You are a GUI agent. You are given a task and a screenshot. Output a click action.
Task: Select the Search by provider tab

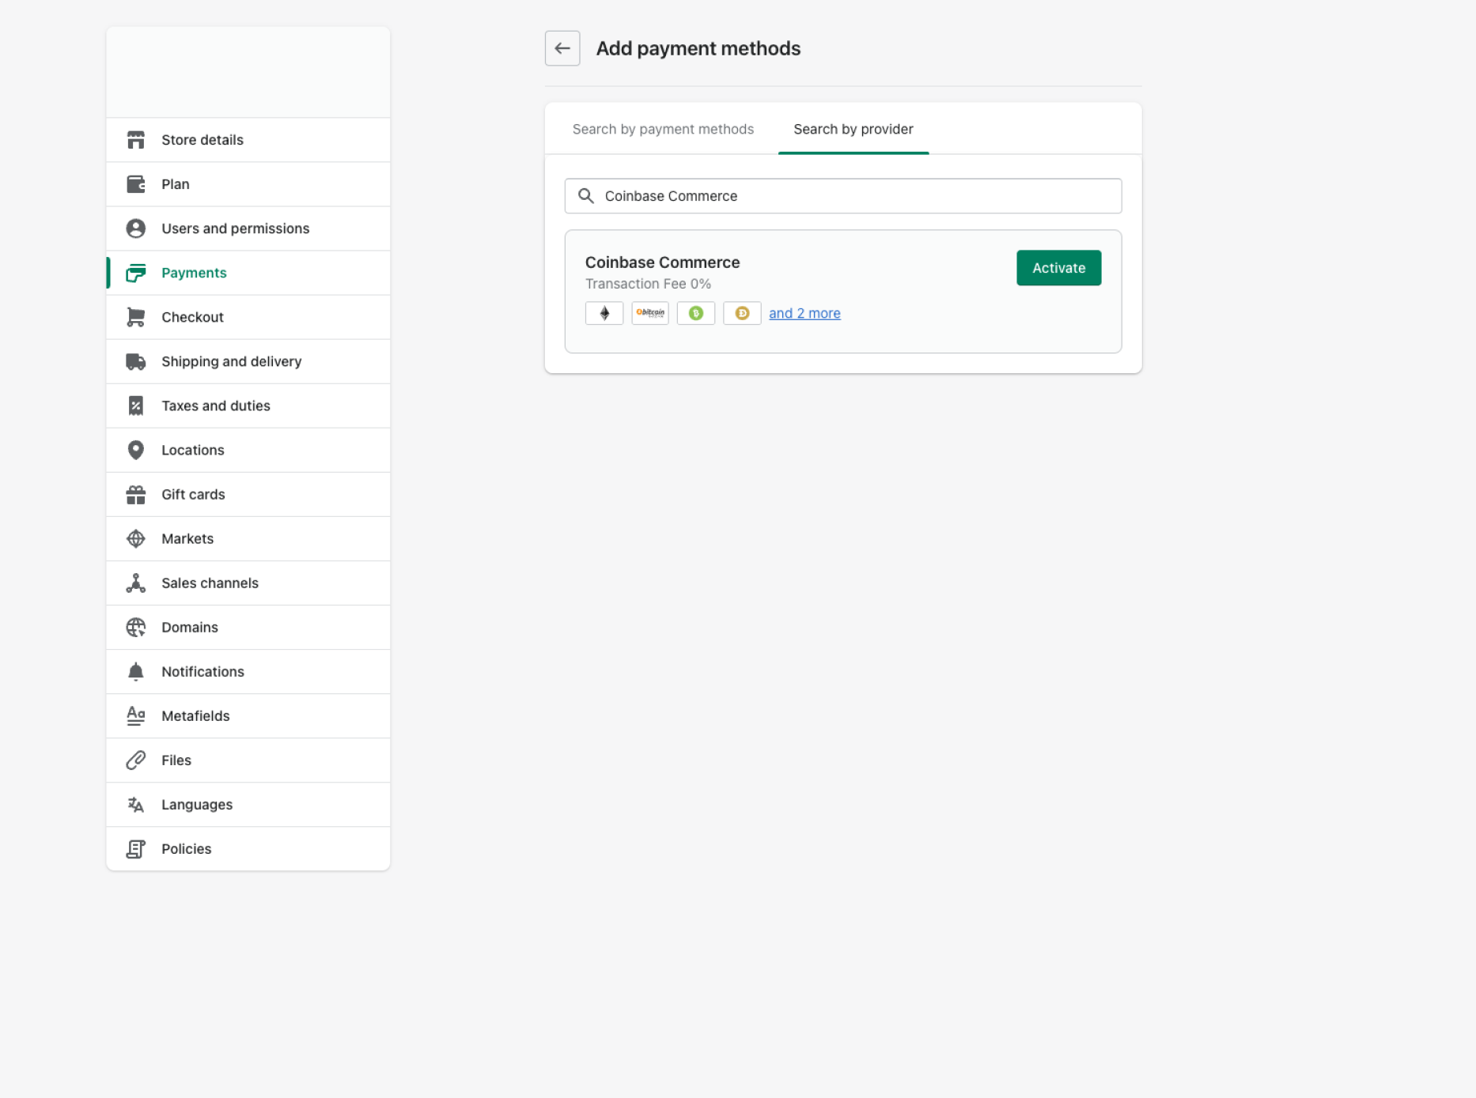(x=853, y=129)
